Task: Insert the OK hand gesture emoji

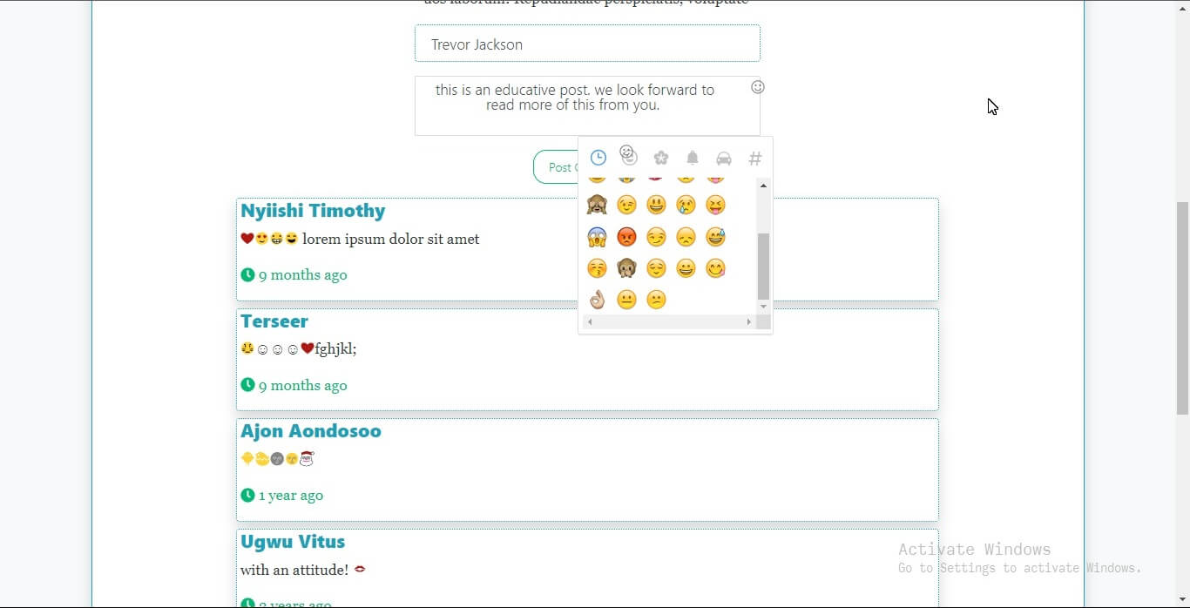Action: point(597,300)
